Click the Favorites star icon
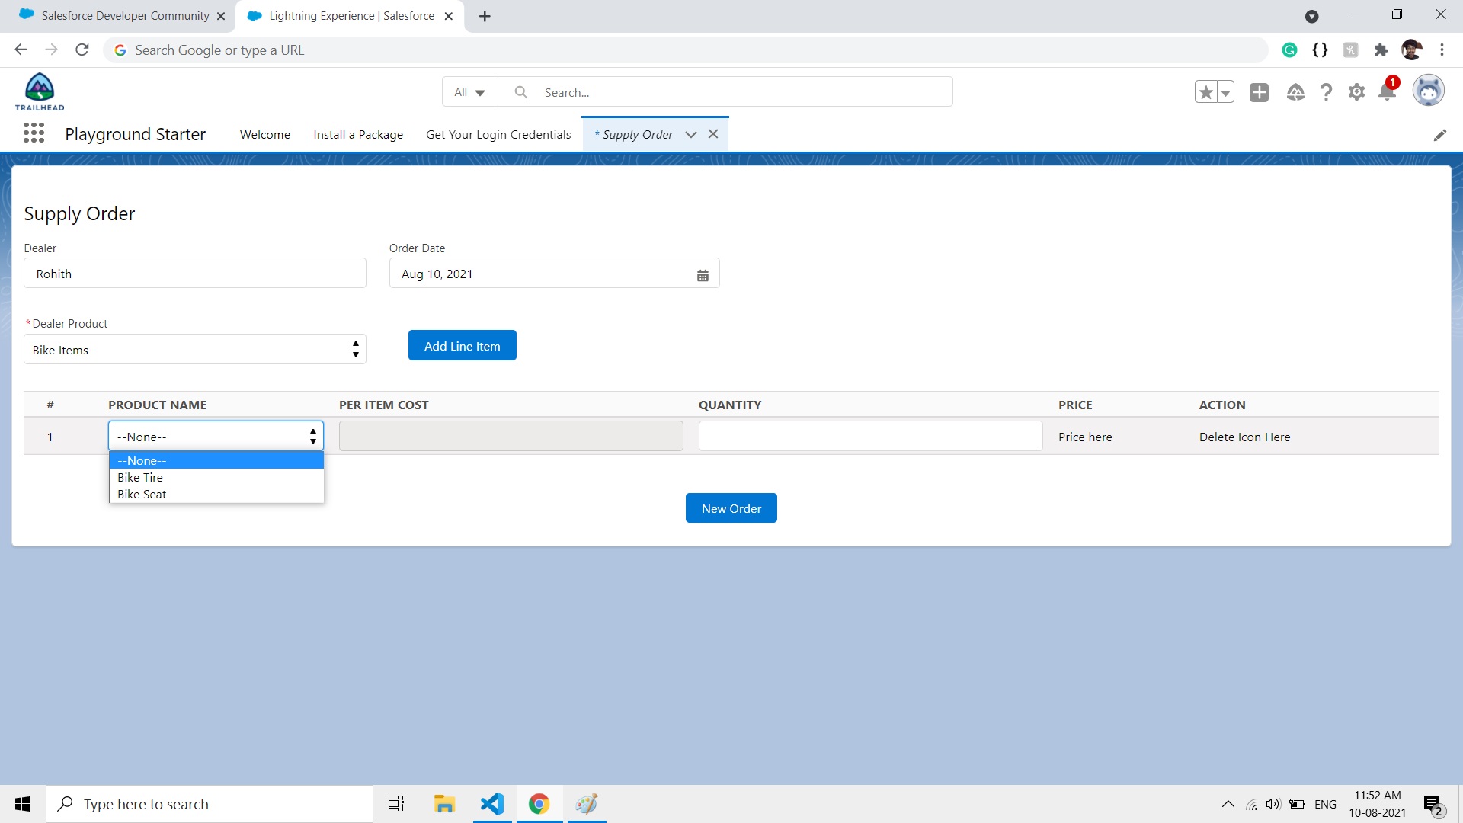Image resolution: width=1463 pixels, height=823 pixels. [x=1205, y=92]
